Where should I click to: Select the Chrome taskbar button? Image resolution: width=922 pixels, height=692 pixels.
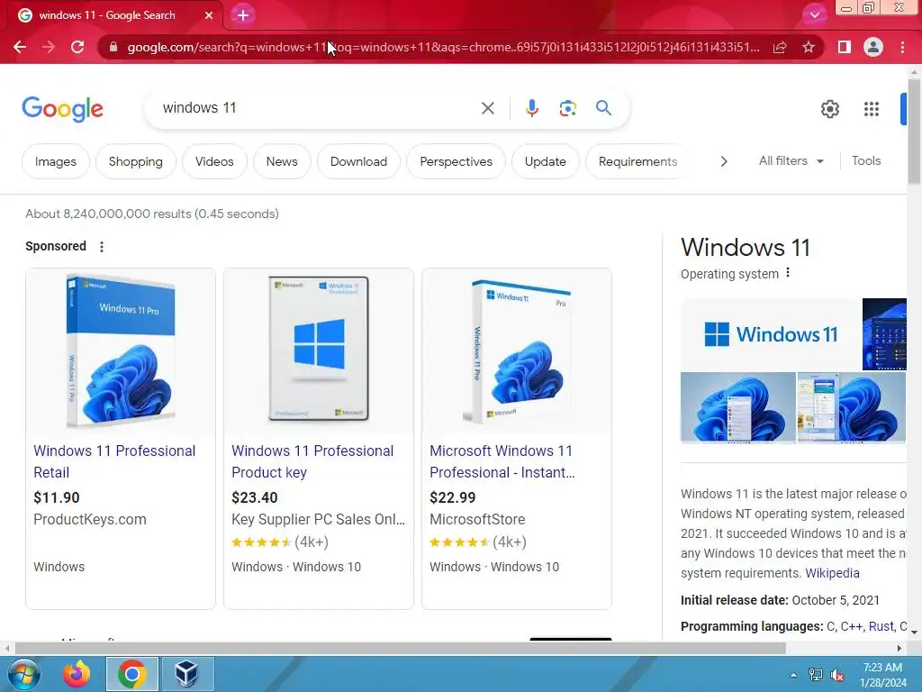pyautogui.click(x=131, y=674)
